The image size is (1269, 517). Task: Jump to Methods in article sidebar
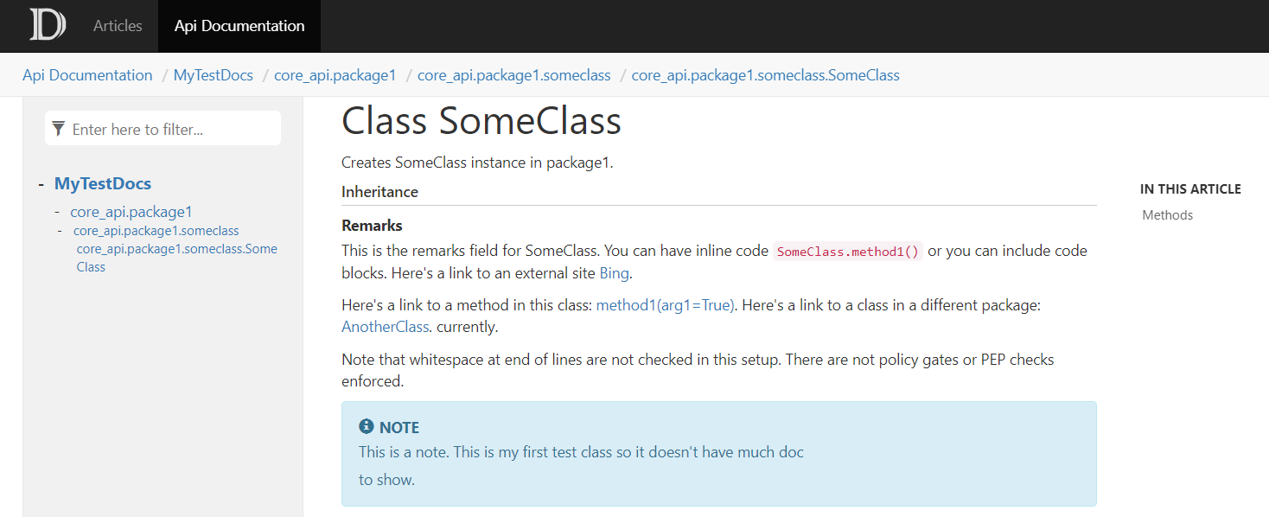click(x=1167, y=215)
